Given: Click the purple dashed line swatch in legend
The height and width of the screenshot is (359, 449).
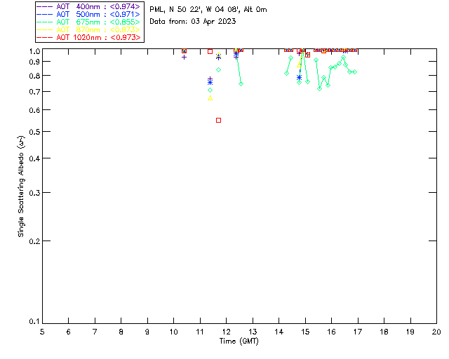Looking at the screenshot, I should click(x=45, y=6).
